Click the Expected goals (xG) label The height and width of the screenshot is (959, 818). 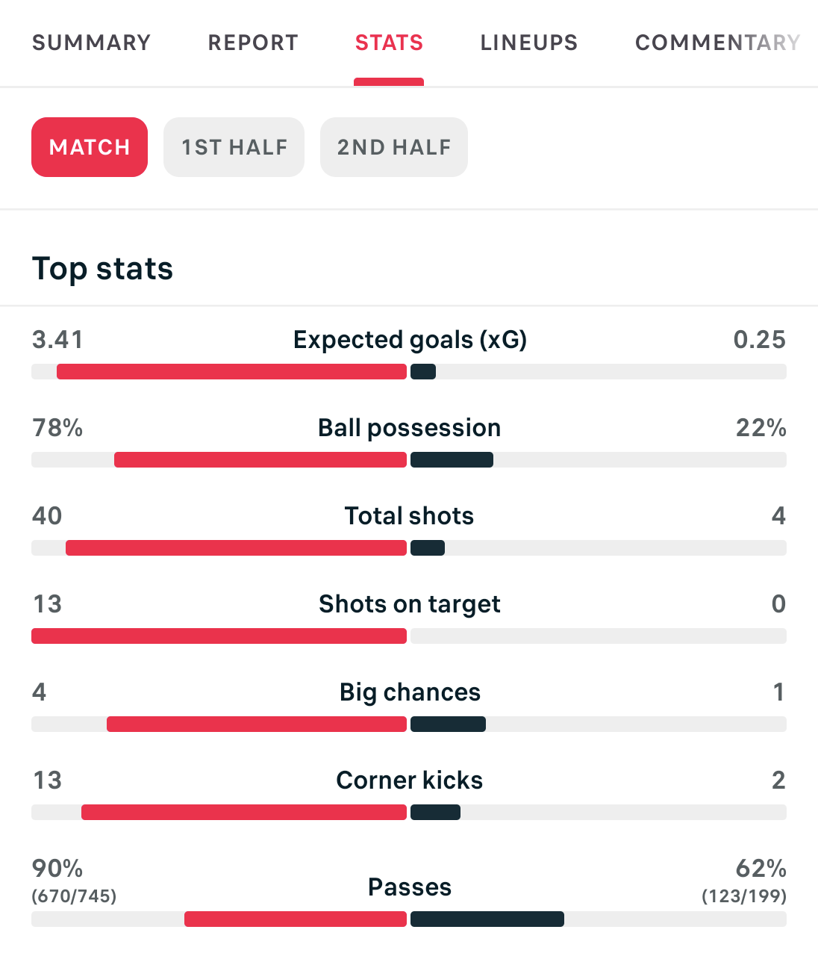[x=410, y=340]
